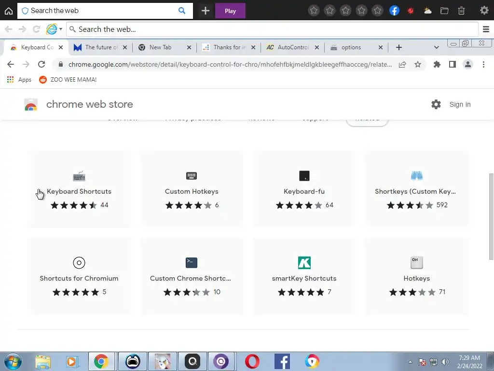Image resolution: width=494 pixels, height=371 pixels.
Task: Open Windows Explorer from the taskbar
Action: [x=43, y=361]
